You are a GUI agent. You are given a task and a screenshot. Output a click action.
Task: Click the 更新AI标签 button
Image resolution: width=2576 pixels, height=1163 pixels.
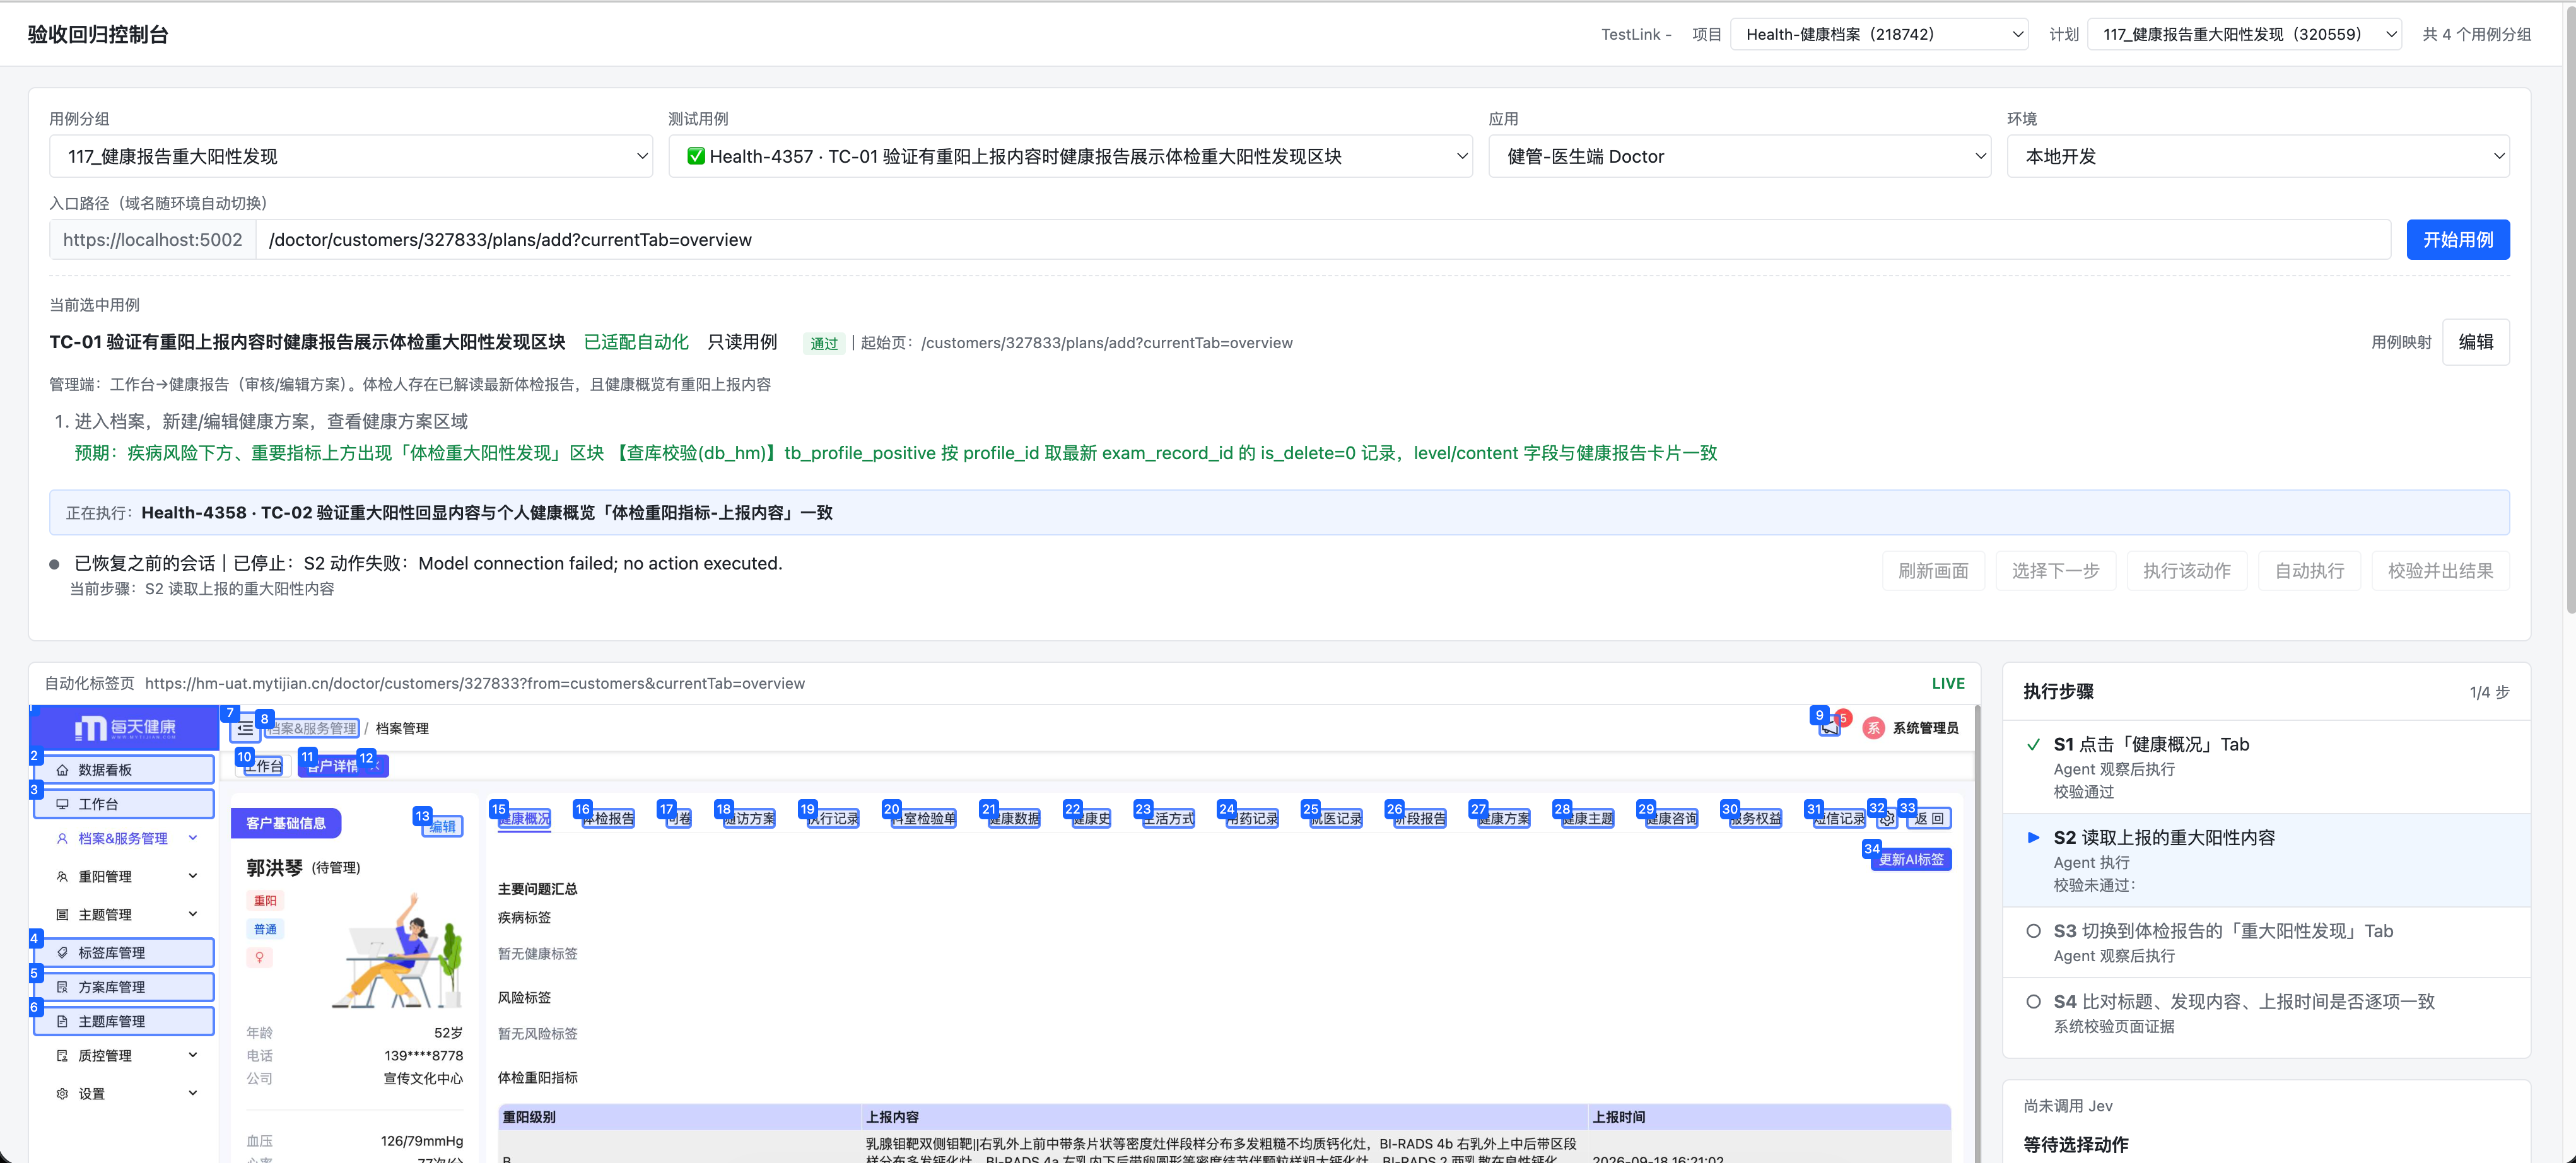tap(1911, 860)
